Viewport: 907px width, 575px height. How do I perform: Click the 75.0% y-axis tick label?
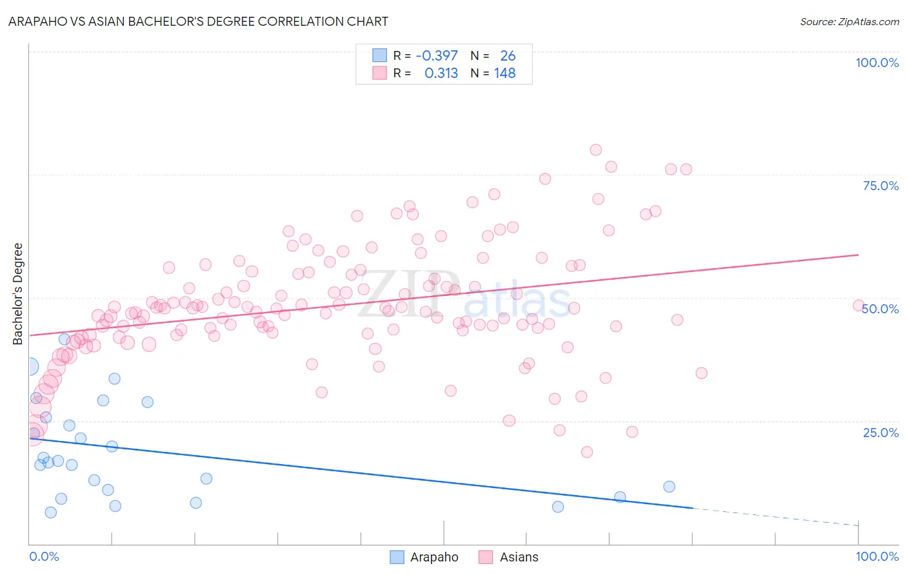[881, 186]
